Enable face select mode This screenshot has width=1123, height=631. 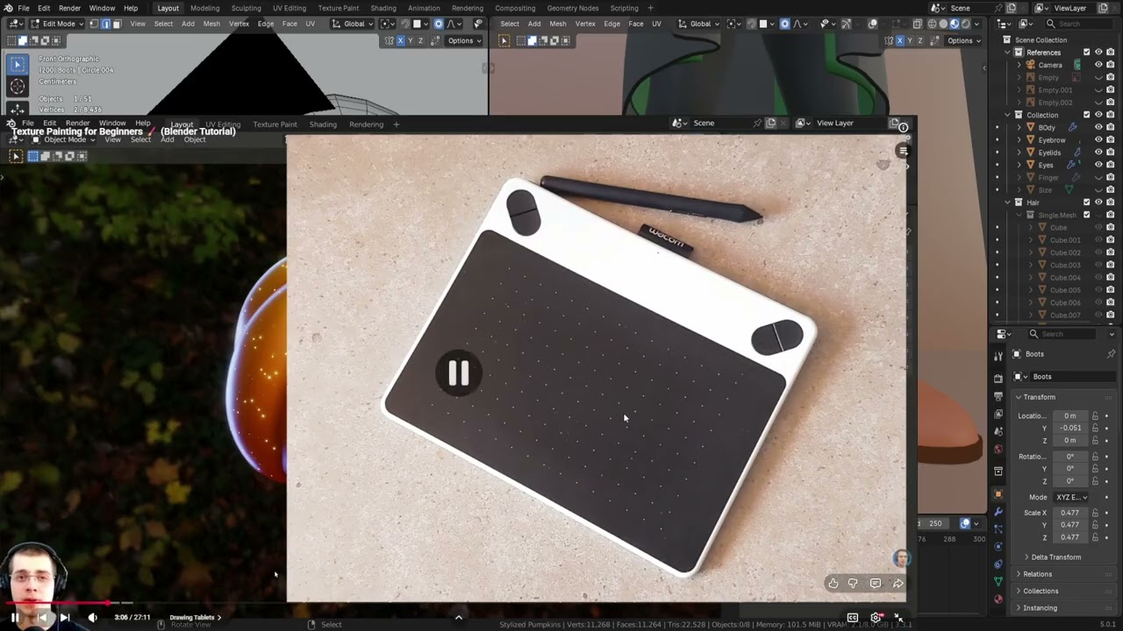[117, 24]
